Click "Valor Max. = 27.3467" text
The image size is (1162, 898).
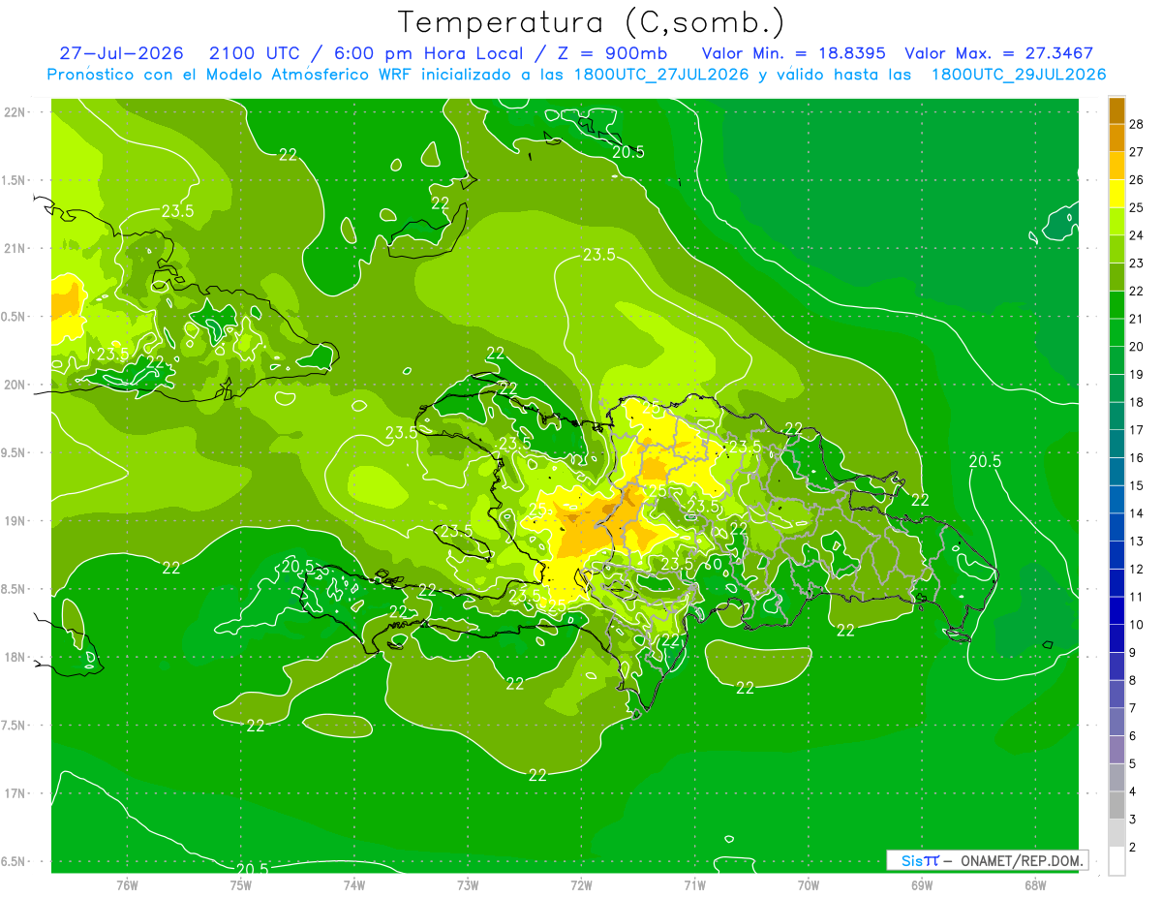click(x=999, y=53)
